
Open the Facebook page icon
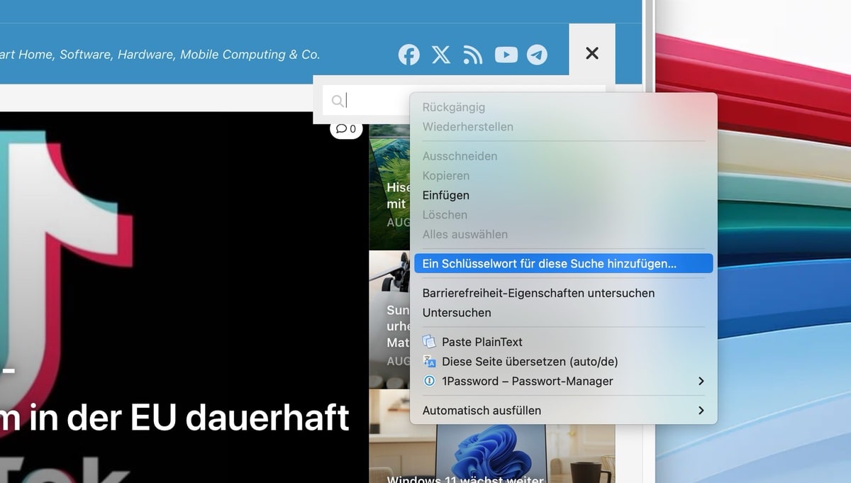click(409, 55)
